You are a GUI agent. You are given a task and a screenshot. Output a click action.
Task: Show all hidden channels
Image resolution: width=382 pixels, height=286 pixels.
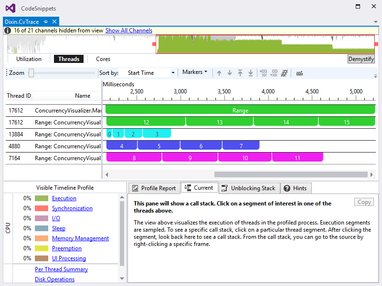(x=129, y=31)
